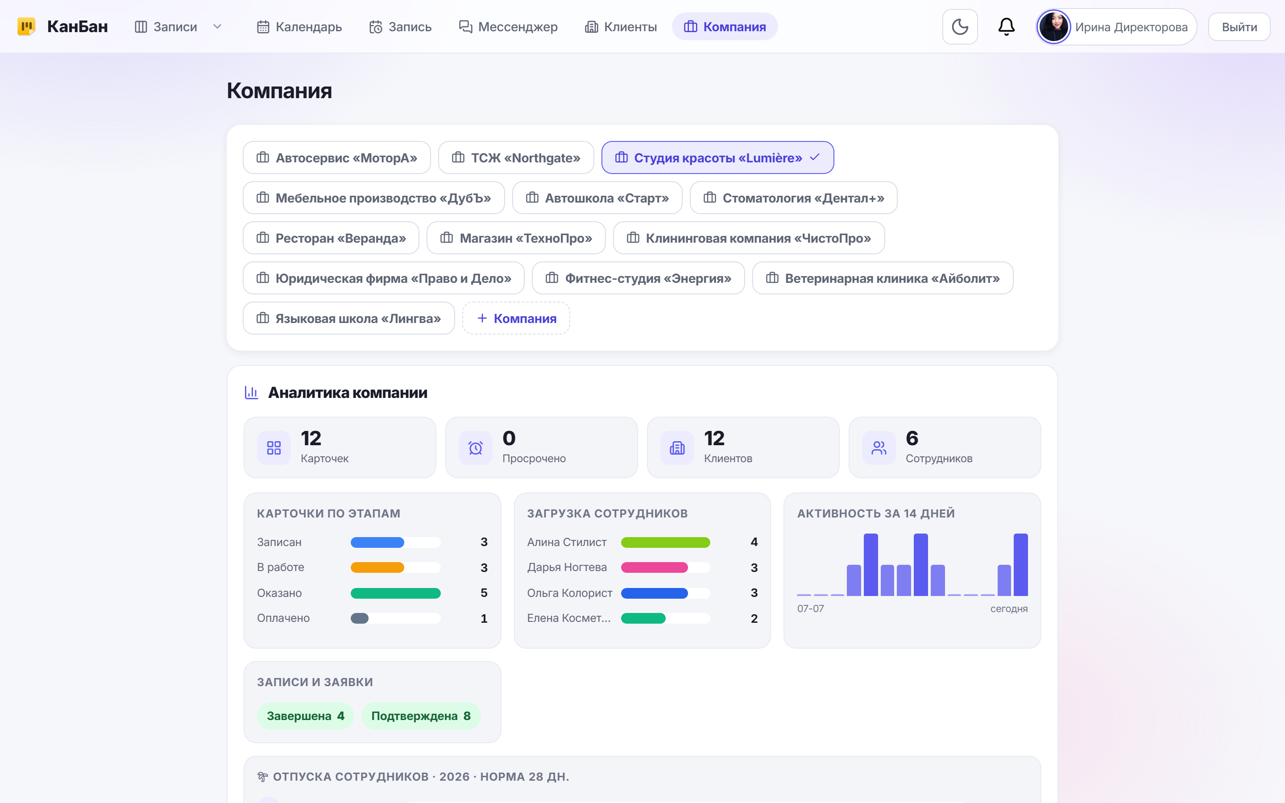Click the blue Записан progress bar
This screenshot has height=803, width=1285.
tap(377, 542)
